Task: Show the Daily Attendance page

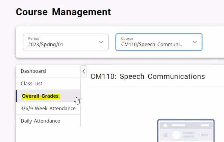Action: click(40, 121)
